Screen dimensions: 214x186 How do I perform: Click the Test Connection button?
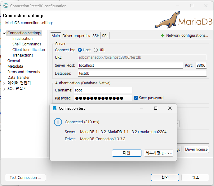pos(25,178)
